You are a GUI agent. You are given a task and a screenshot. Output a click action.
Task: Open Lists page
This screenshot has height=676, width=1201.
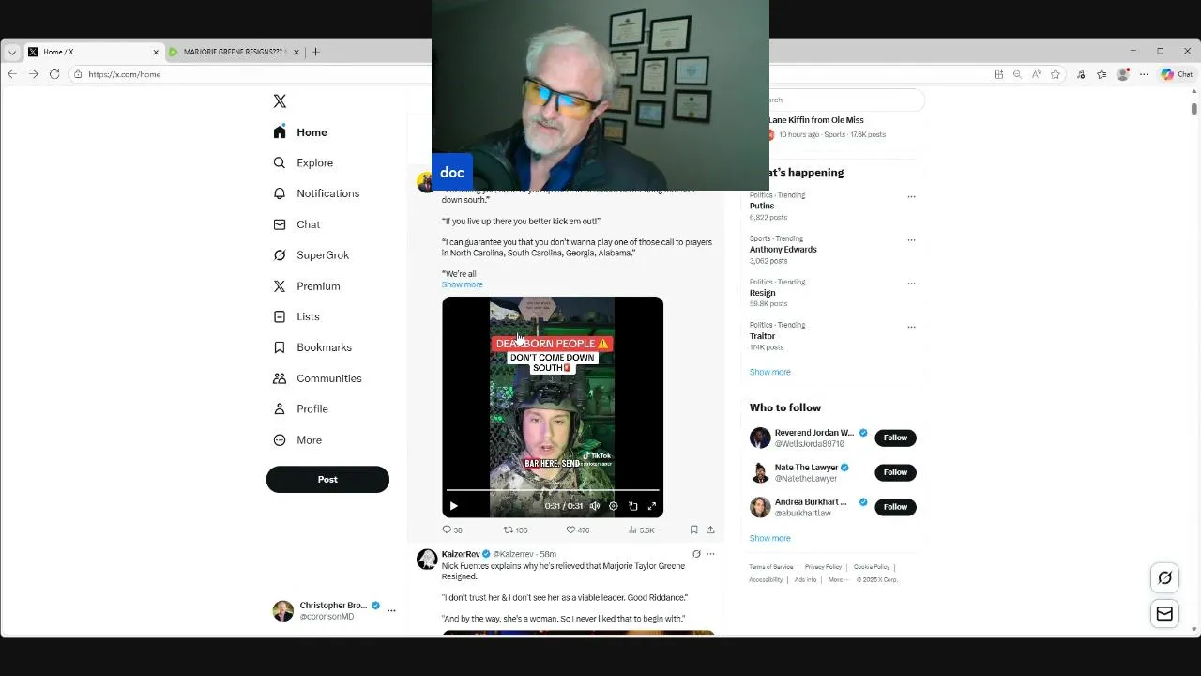coord(296,316)
